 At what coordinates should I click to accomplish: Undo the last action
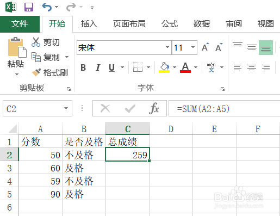tap(47, 7)
